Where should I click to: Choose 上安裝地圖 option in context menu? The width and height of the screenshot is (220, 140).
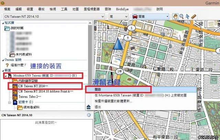(141, 96)
